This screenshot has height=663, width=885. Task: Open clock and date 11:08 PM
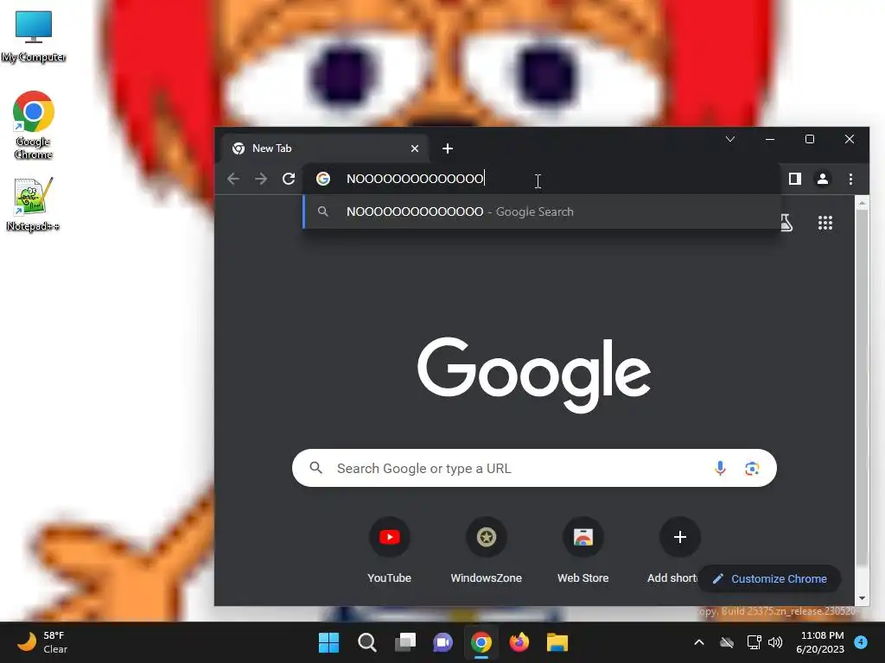[x=820, y=642]
